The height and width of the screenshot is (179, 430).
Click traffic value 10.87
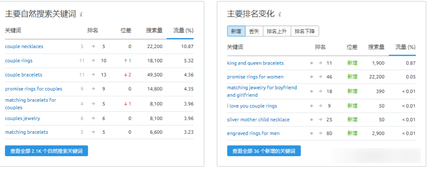point(187,47)
